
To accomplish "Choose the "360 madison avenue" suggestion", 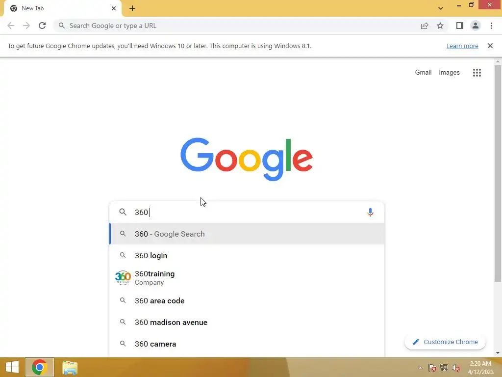I will click(247, 322).
